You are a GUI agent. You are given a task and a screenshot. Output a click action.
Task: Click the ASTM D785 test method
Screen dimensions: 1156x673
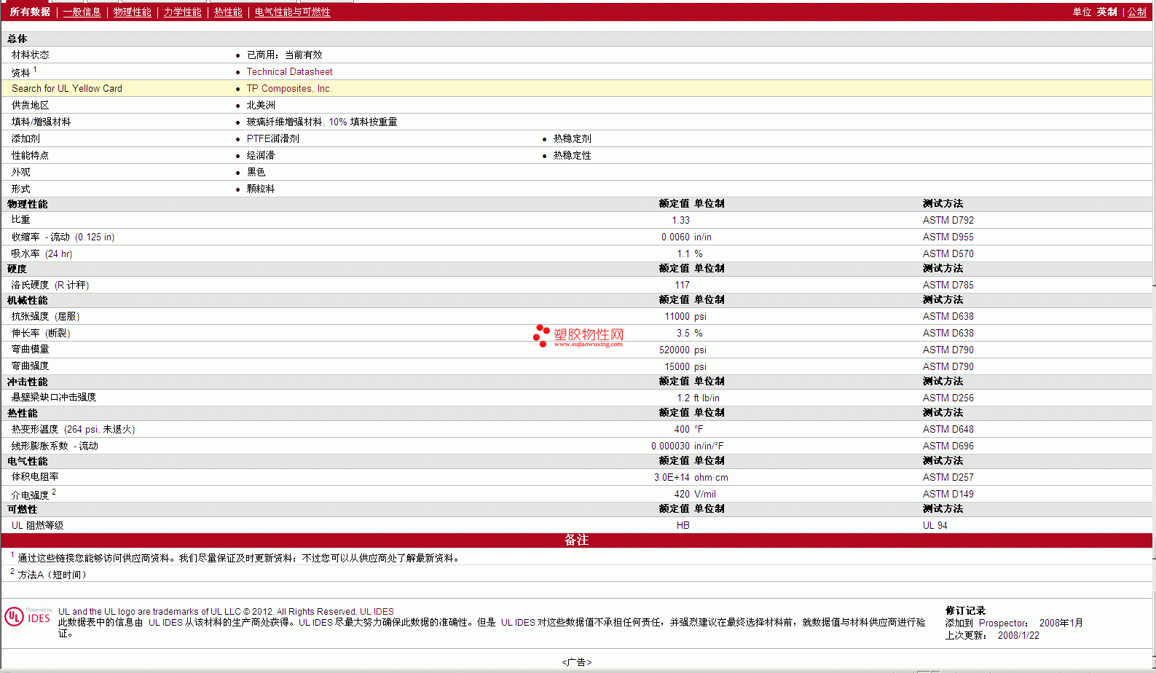coord(948,285)
